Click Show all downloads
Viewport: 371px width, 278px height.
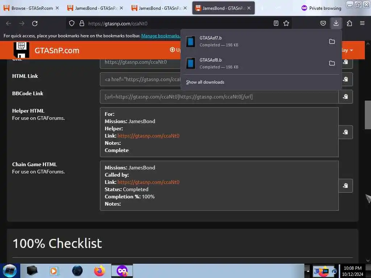pos(205,82)
